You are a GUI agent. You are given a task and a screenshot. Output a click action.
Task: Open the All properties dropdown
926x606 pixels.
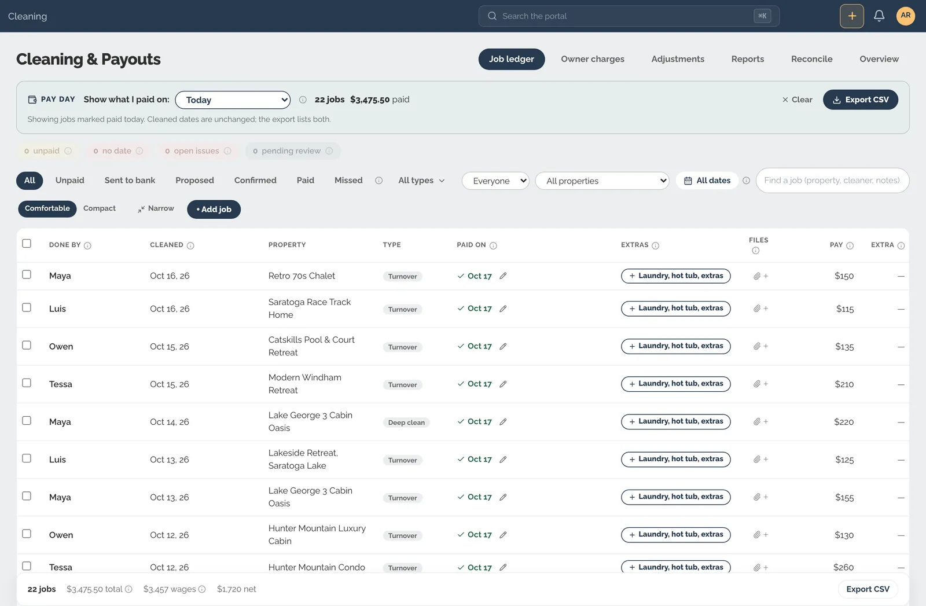[602, 181]
